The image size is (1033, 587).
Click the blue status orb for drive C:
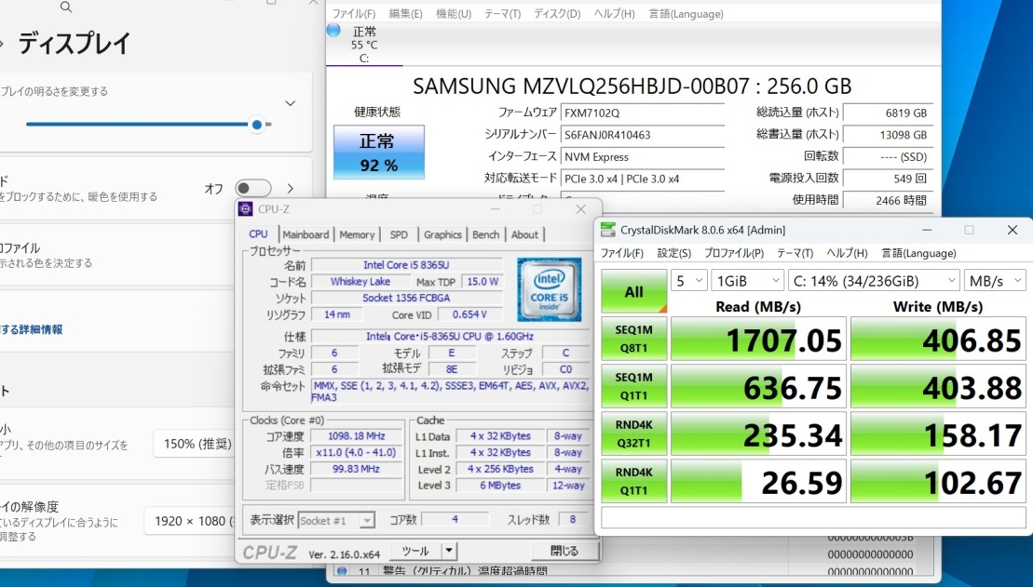[x=333, y=31]
